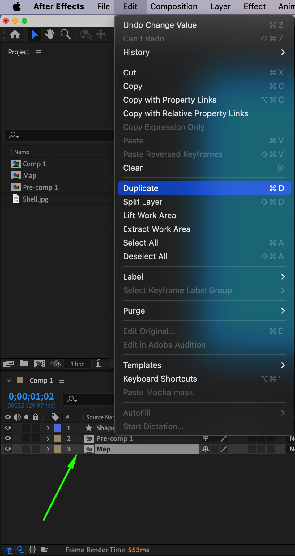Screen dimensions: 295x556
Task: Click the render time snail icon
Action: (x=45, y=550)
